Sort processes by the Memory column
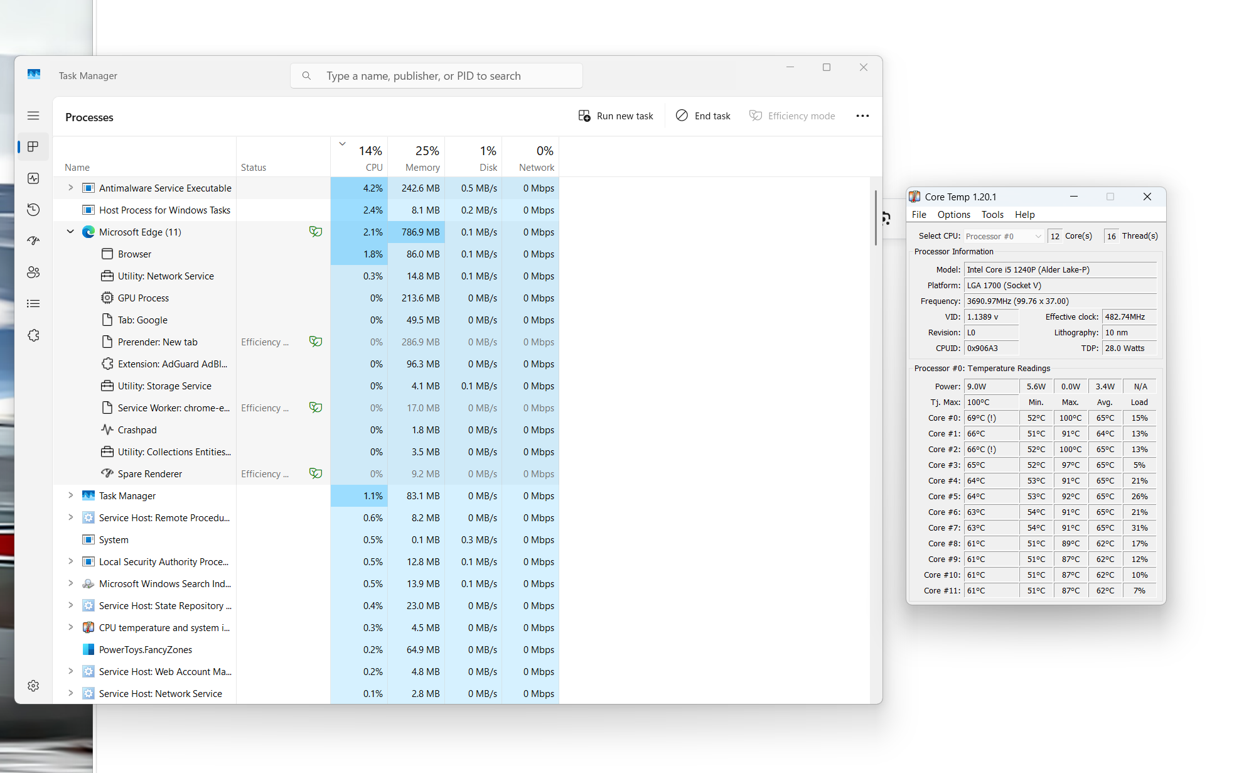The height and width of the screenshot is (773, 1244). [x=416, y=157]
